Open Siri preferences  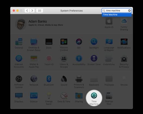point(79,43)
